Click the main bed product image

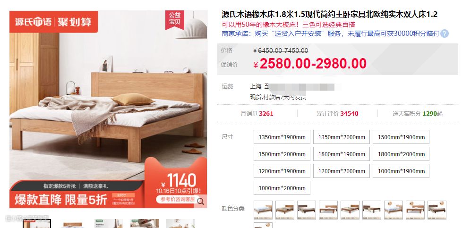(x=108, y=110)
